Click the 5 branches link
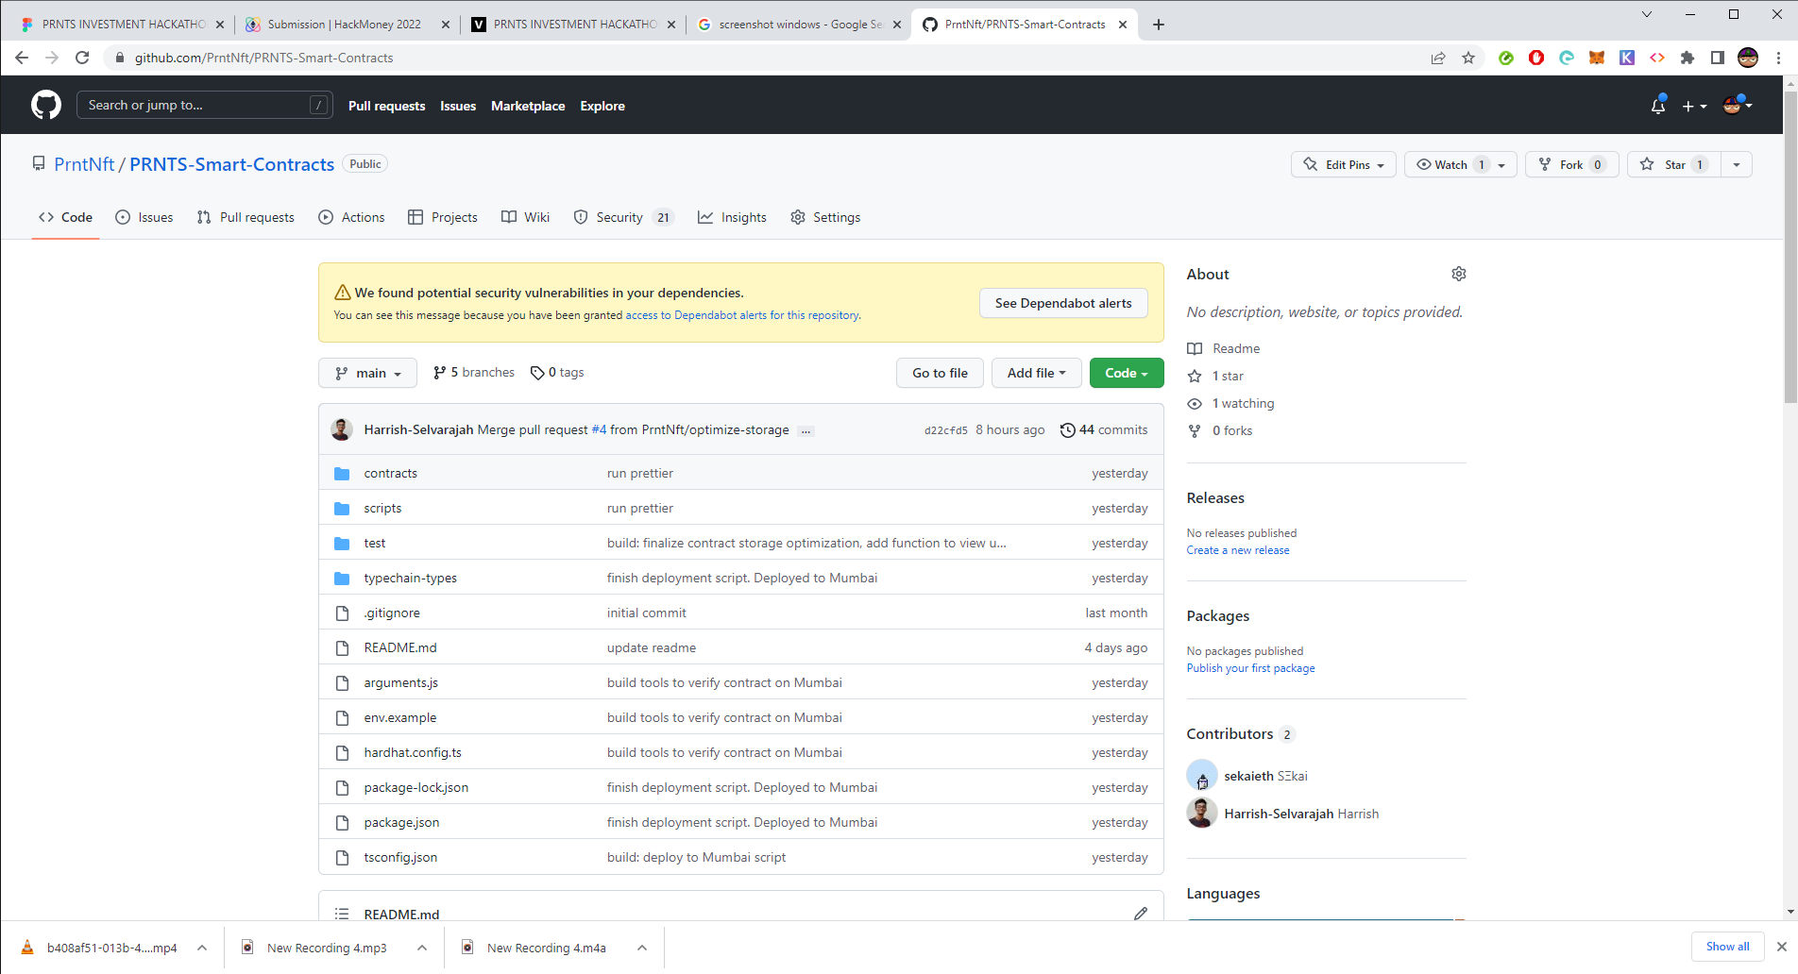Viewport: 1798px width, 974px height. click(x=474, y=373)
